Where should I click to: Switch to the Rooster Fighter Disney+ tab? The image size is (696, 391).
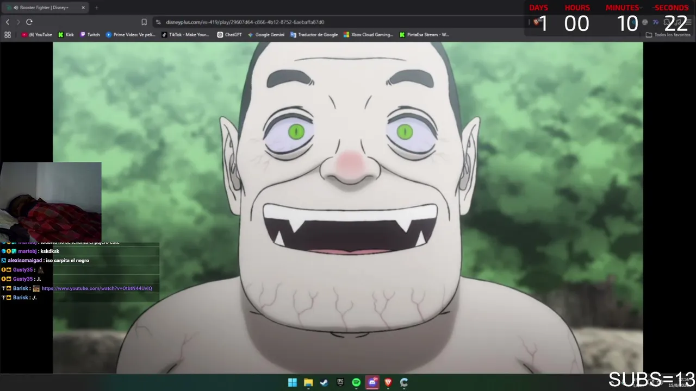(x=46, y=8)
